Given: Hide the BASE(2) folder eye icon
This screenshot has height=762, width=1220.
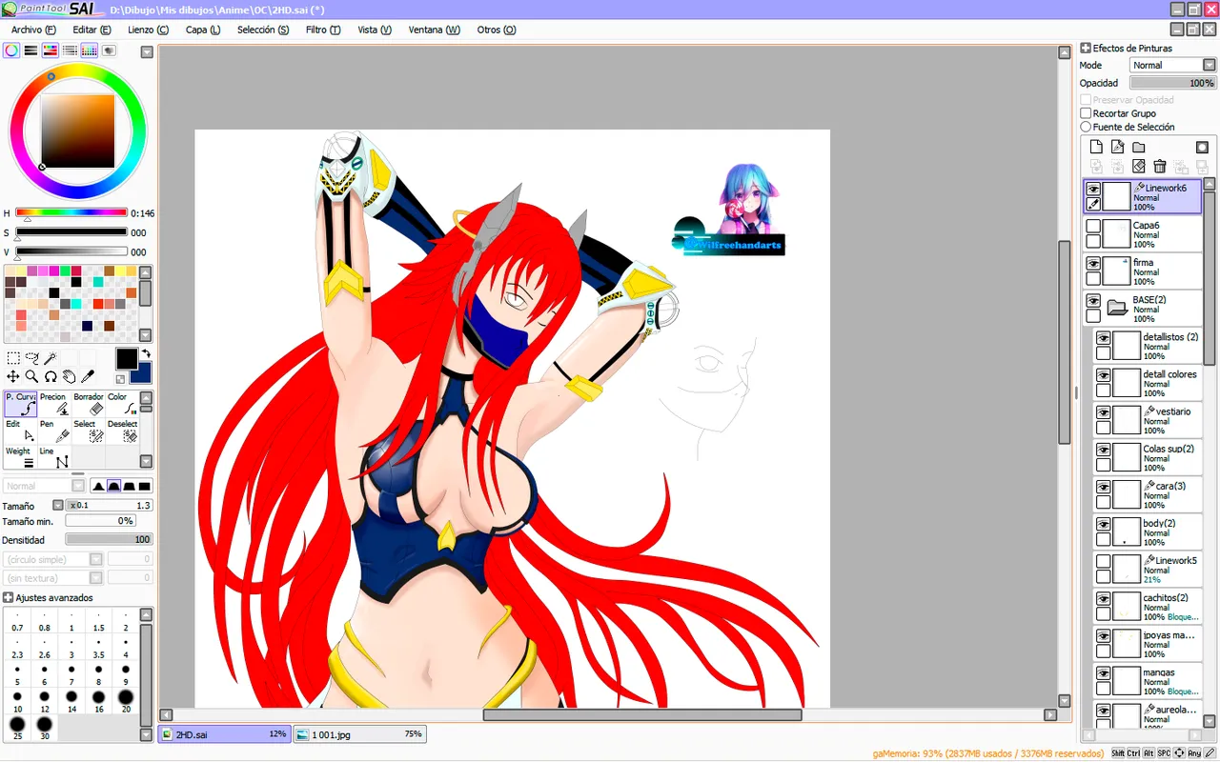Looking at the screenshot, I should point(1093,301).
